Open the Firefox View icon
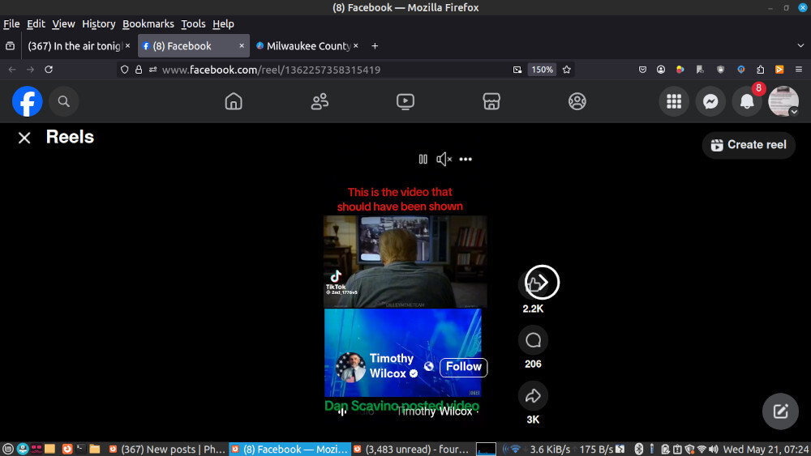Image resolution: width=811 pixels, height=456 pixels. [x=10, y=46]
